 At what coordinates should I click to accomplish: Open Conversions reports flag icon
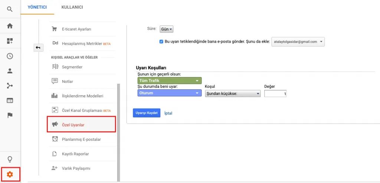coord(10,115)
